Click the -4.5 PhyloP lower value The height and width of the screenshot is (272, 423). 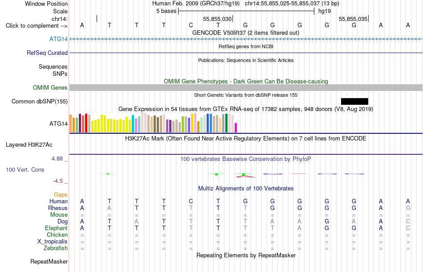point(58,181)
